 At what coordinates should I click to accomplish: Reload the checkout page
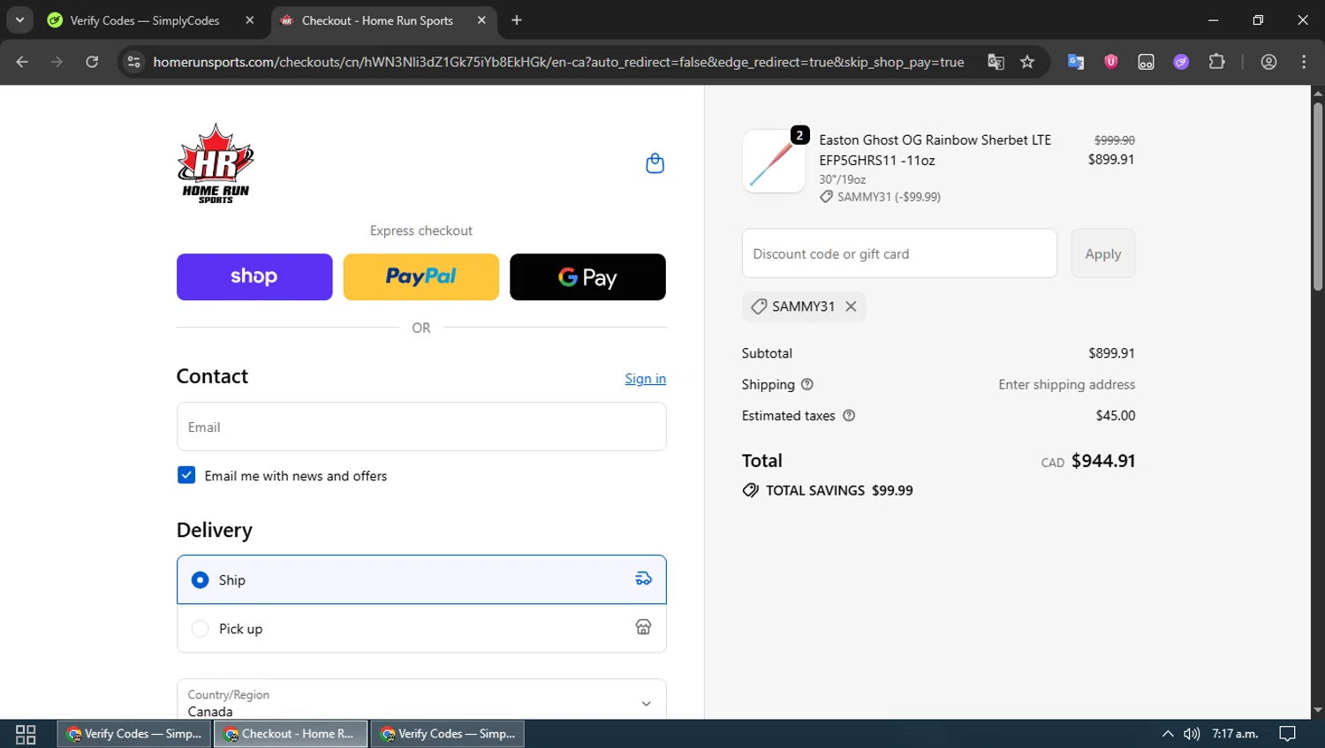tap(92, 62)
